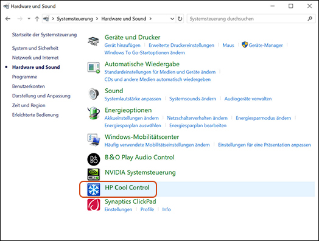Click Akkueinstellungen ändern
319x241 pixels.
pos(131,118)
